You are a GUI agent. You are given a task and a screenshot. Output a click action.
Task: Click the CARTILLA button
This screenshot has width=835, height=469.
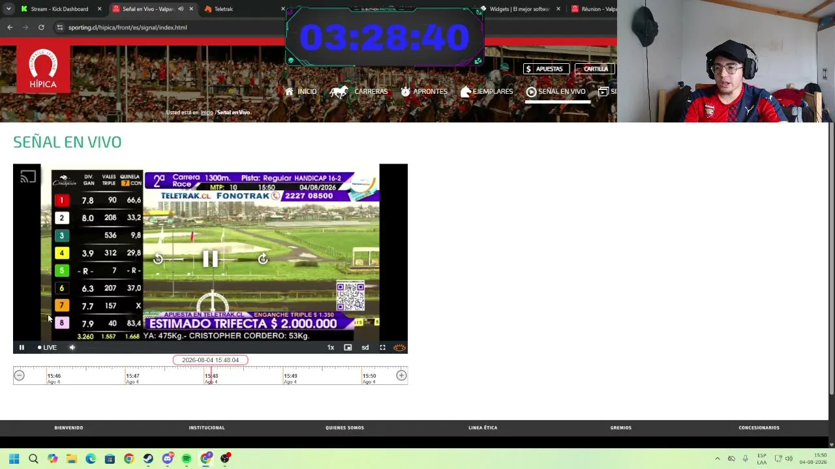[x=595, y=69]
